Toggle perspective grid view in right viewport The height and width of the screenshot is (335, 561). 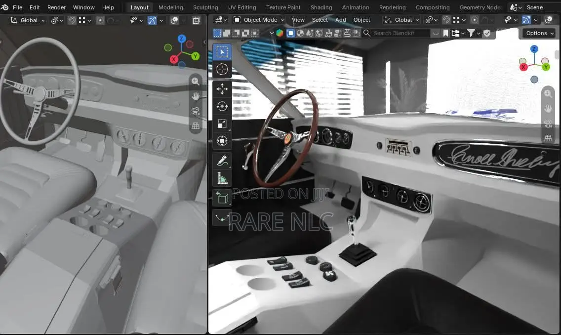[x=548, y=138]
